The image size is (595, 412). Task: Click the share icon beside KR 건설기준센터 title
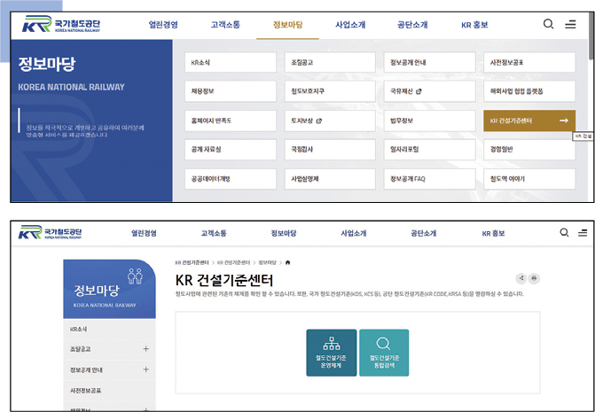pyautogui.click(x=521, y=278)
